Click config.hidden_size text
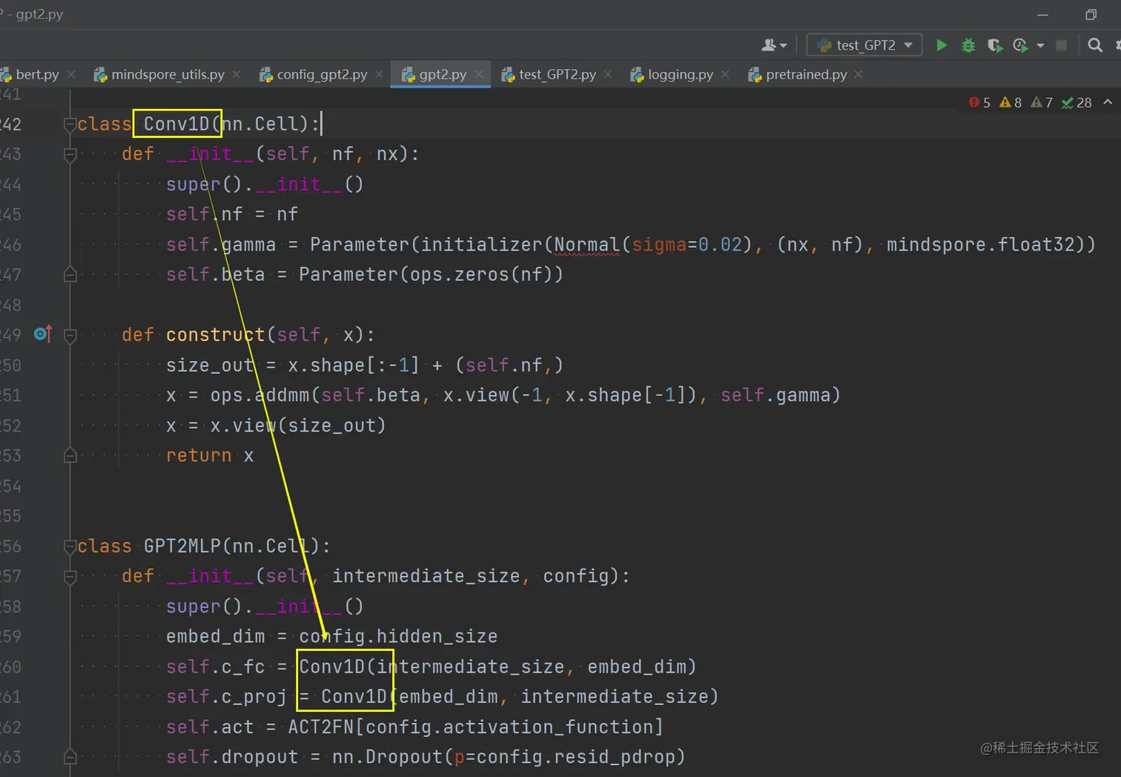1121x777 pixels. 398,636
